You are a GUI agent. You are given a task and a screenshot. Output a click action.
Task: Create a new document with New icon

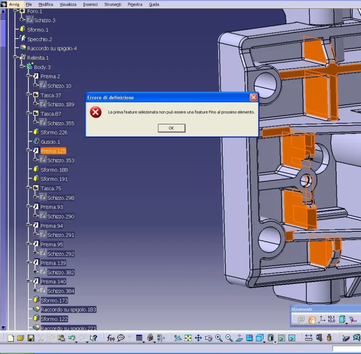pyautogui.click(x=11, y=338)
